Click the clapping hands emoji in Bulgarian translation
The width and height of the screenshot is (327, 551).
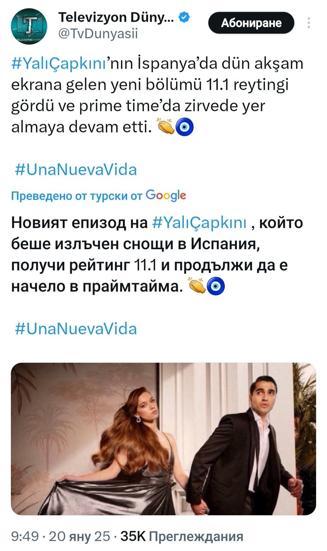tap(197, 286)
